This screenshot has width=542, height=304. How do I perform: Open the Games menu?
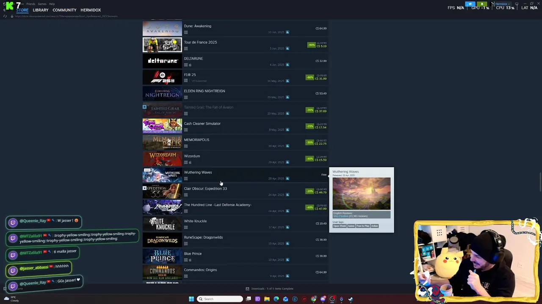[x=42, y=4]
